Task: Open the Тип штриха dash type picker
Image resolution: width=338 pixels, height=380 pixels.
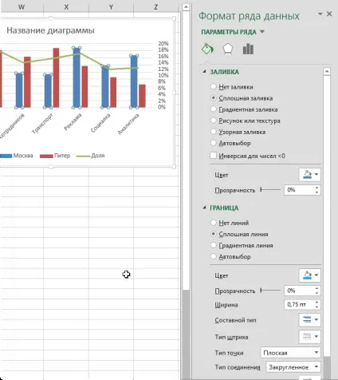Action: pyautogui.click(x=310, y=337)
